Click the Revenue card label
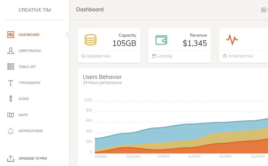Image resolution: width=268 pixels, height=166 pixels. point(198,35)
